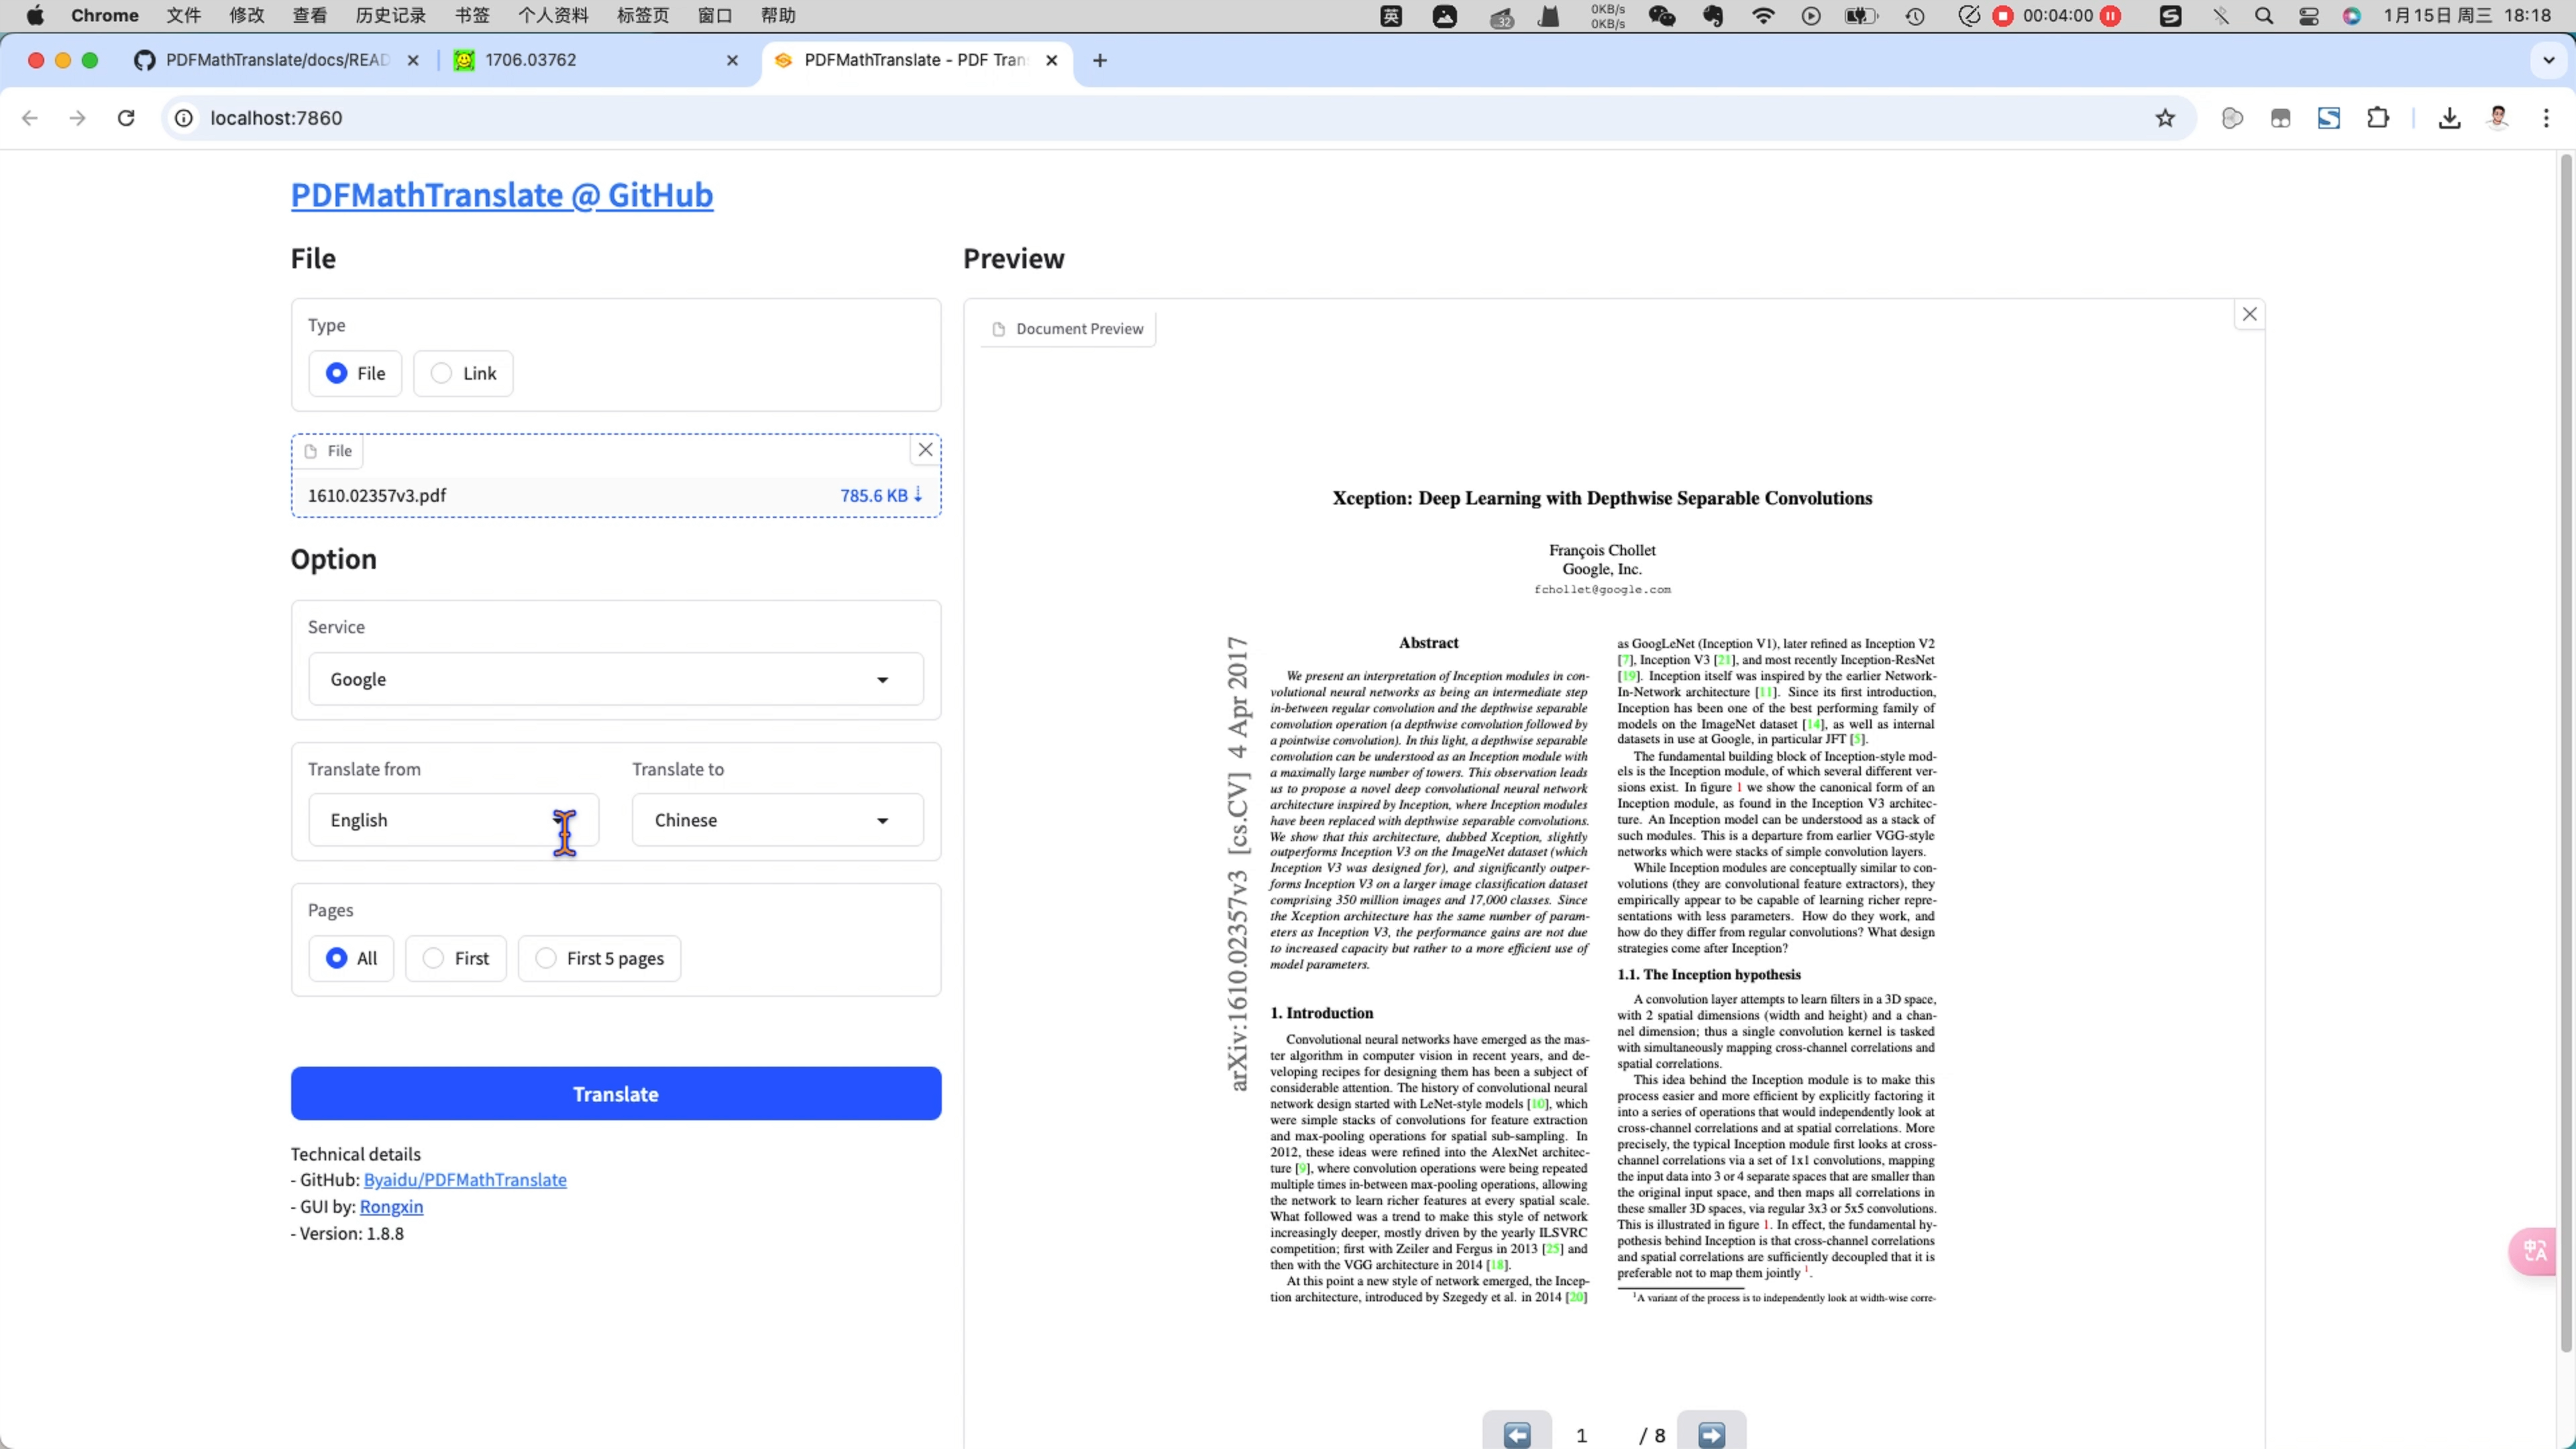Open the 查看 menu
2576x1449 pixels.
(x=309, y=15)
